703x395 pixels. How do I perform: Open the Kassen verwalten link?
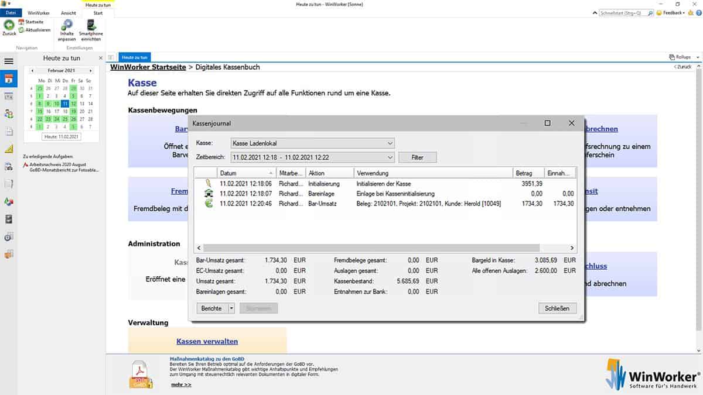tap(207, 341)
